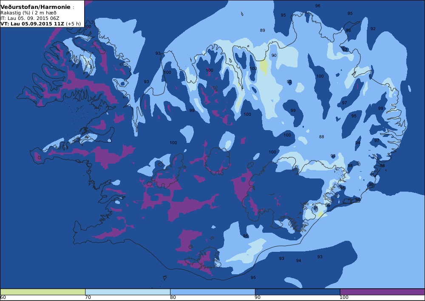Select the "Rakastig (%) í 2 m hæð" line
This screenshot has width=425, height=301.
point(28,13)
